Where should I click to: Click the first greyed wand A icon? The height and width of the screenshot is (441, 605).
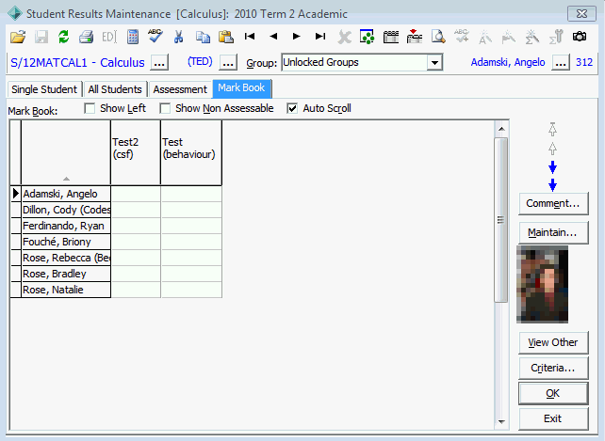pos(485,38)
